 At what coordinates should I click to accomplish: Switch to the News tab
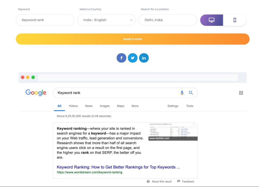coord(89,106)
